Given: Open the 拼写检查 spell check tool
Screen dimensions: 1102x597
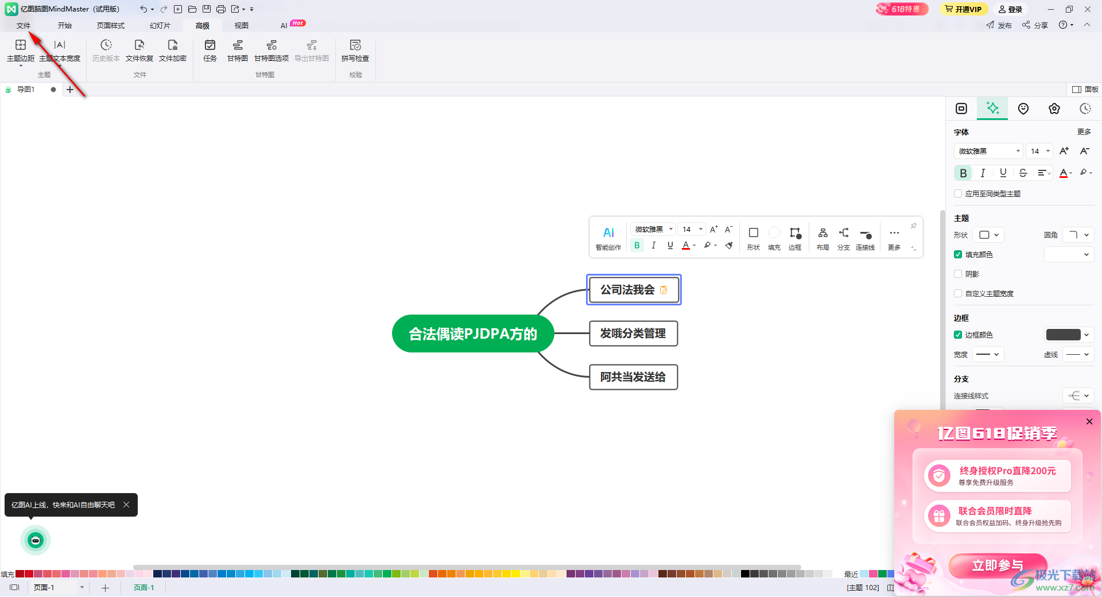Looking at the screenshot, I should click(355, 50).
